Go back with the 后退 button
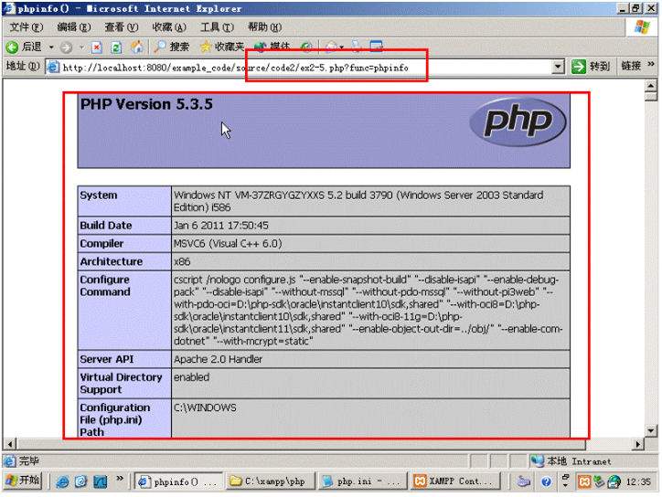This screenshot has width=662, height=497. pos(25,47)
